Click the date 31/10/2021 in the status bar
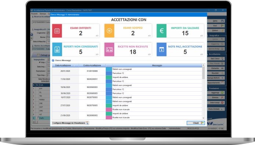Image resolution: width=255 pixels, height=145 pixels. [x=212, y=128]
